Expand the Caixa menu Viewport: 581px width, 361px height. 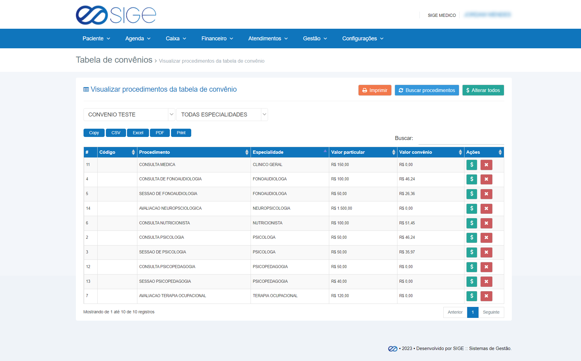[176, 39]
